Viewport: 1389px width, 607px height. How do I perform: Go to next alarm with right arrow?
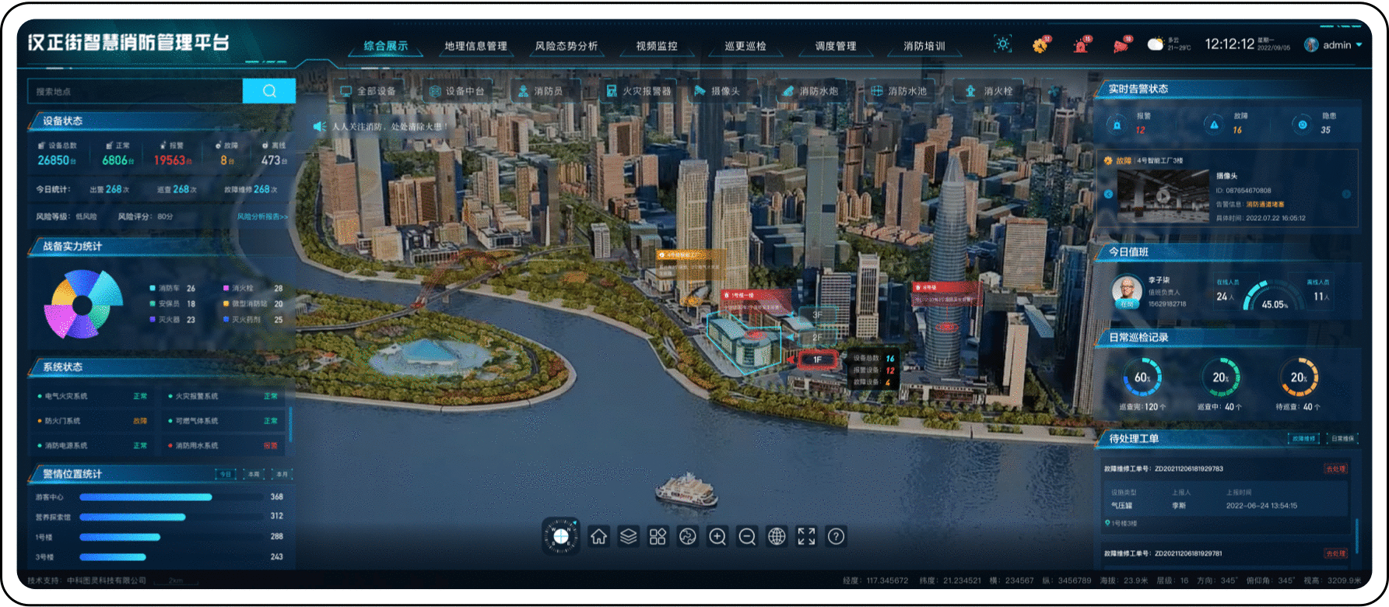1346,194
